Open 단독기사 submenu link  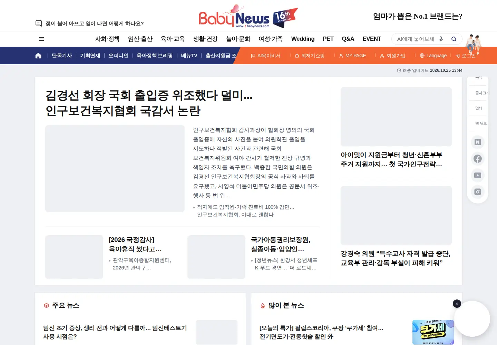tap(62, 56)
